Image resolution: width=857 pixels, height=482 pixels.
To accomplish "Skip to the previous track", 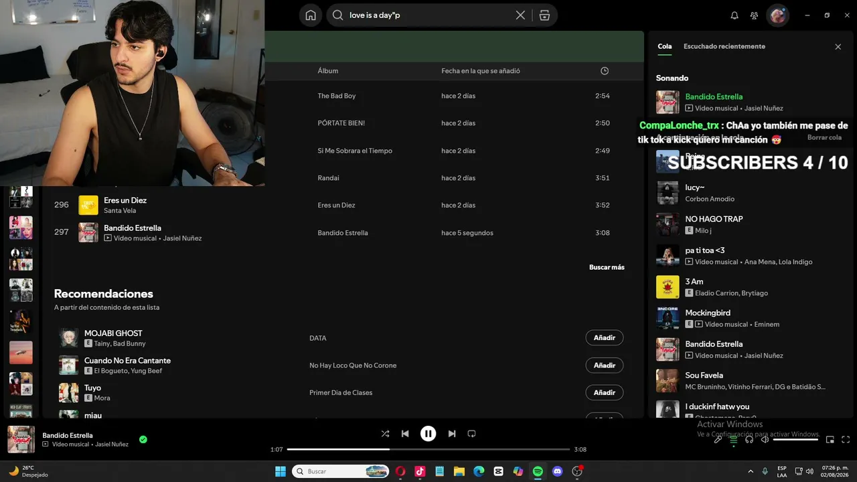I will (x=405, y=434).
